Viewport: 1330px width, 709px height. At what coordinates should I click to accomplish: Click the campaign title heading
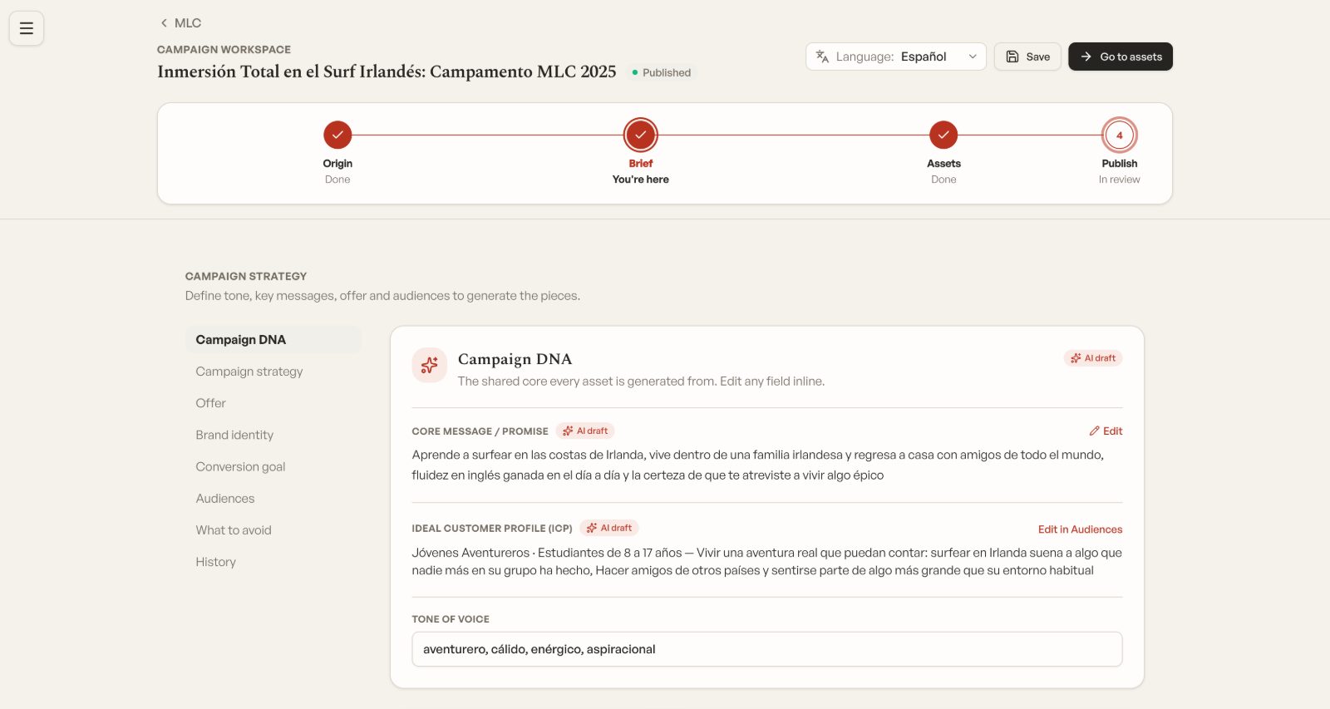(x=387, y=71)
